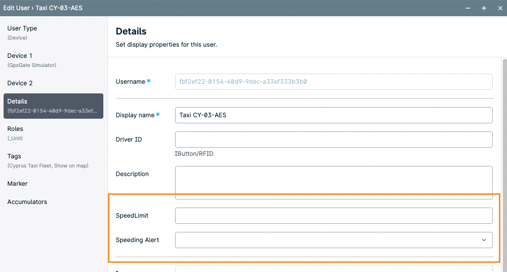This screenshot has height=272, width=507.
Task: Open the User Type section
Action: click(53, 32)
